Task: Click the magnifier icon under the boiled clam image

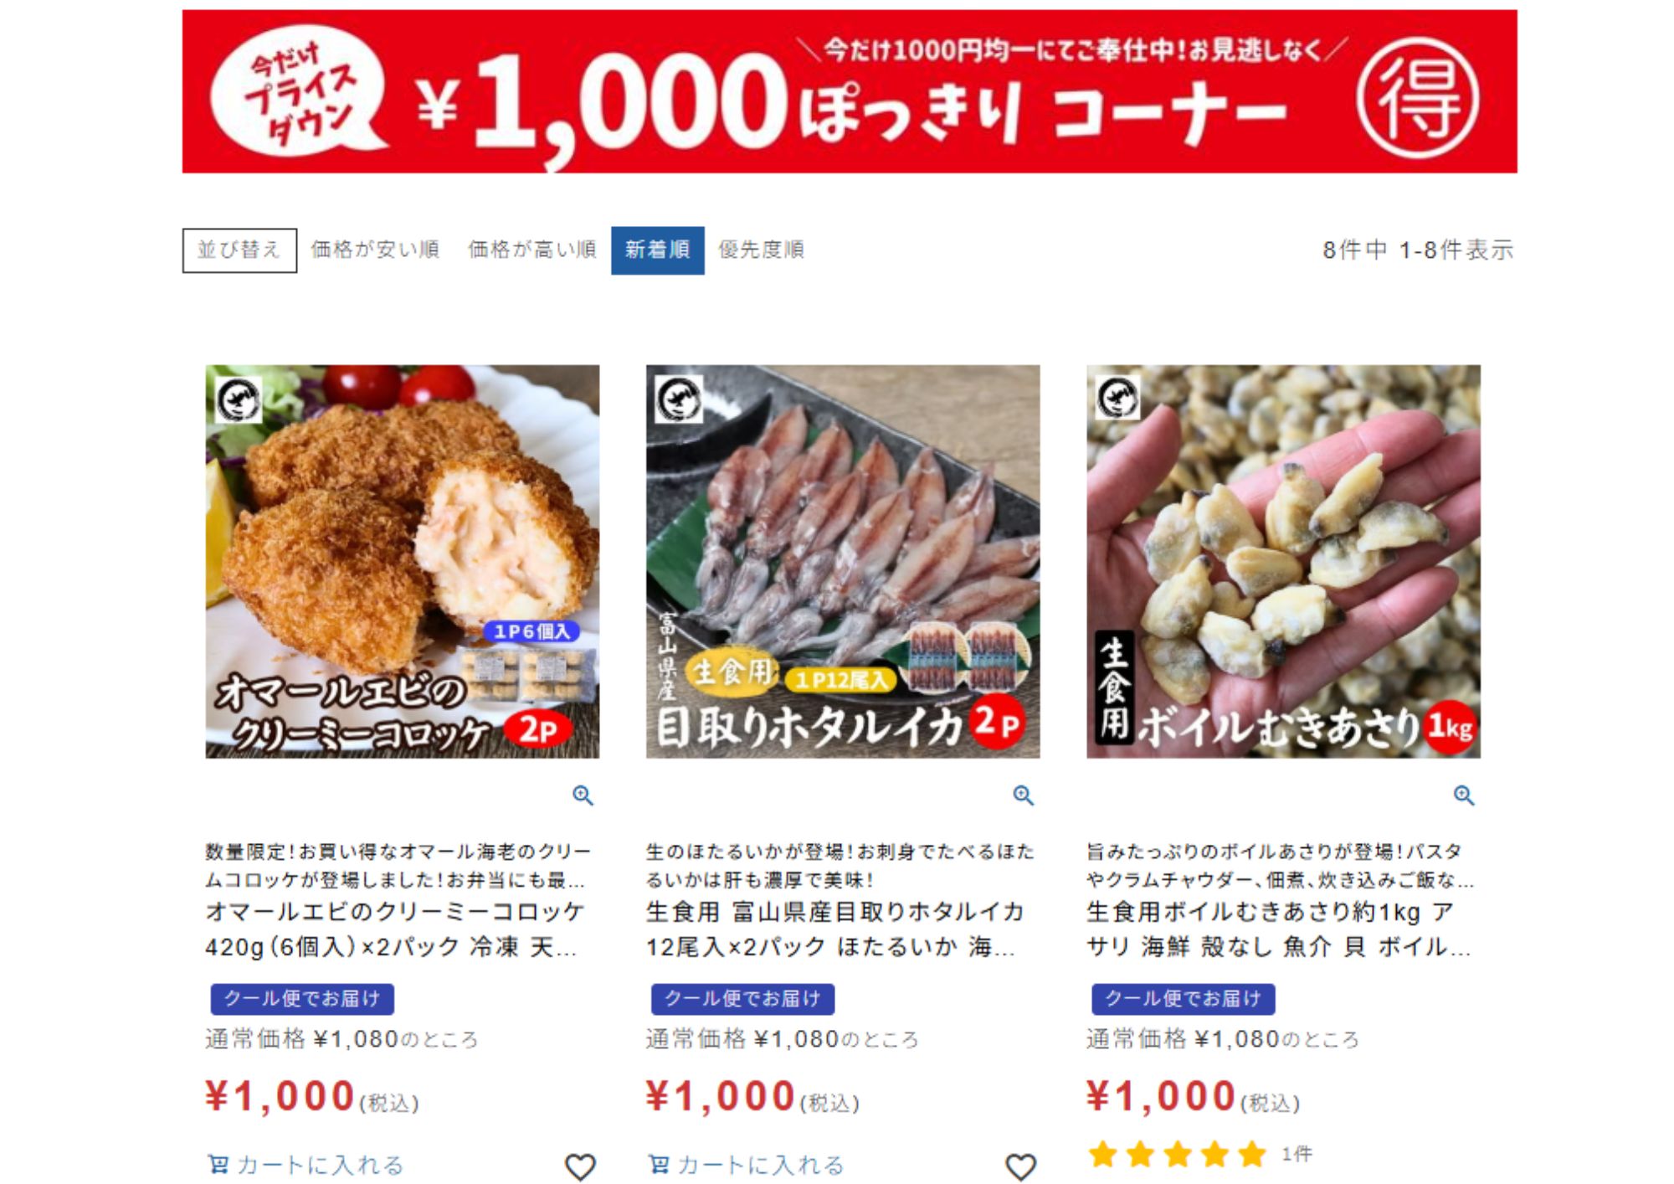Action: [1463, 795]
